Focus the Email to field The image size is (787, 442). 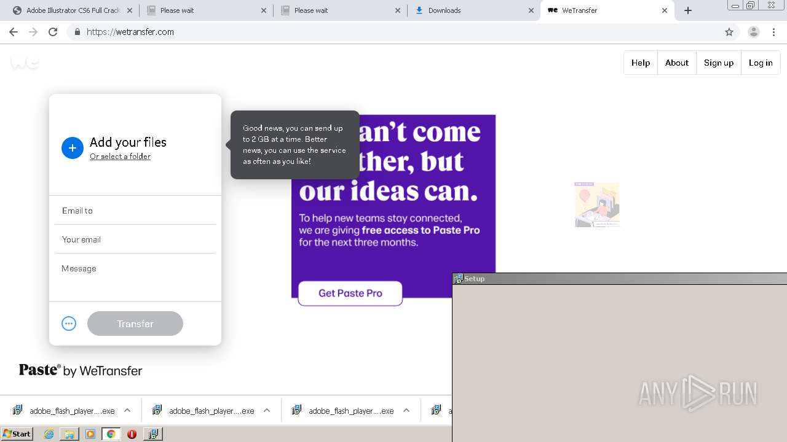point(135,211)
